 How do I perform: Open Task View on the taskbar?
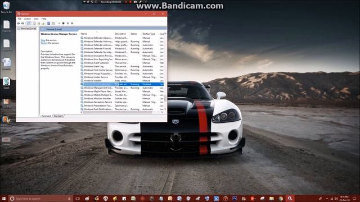[78, 199]
